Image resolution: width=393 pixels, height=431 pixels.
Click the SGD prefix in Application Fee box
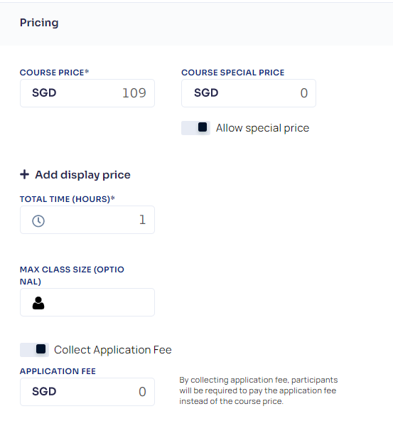[x=44, y=391]
